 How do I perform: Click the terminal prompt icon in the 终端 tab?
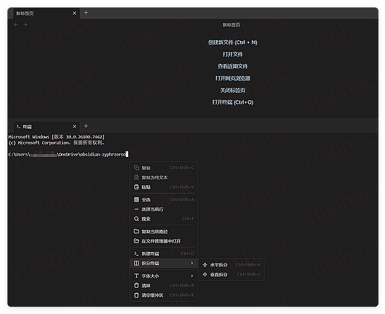(x=18, y=127)
